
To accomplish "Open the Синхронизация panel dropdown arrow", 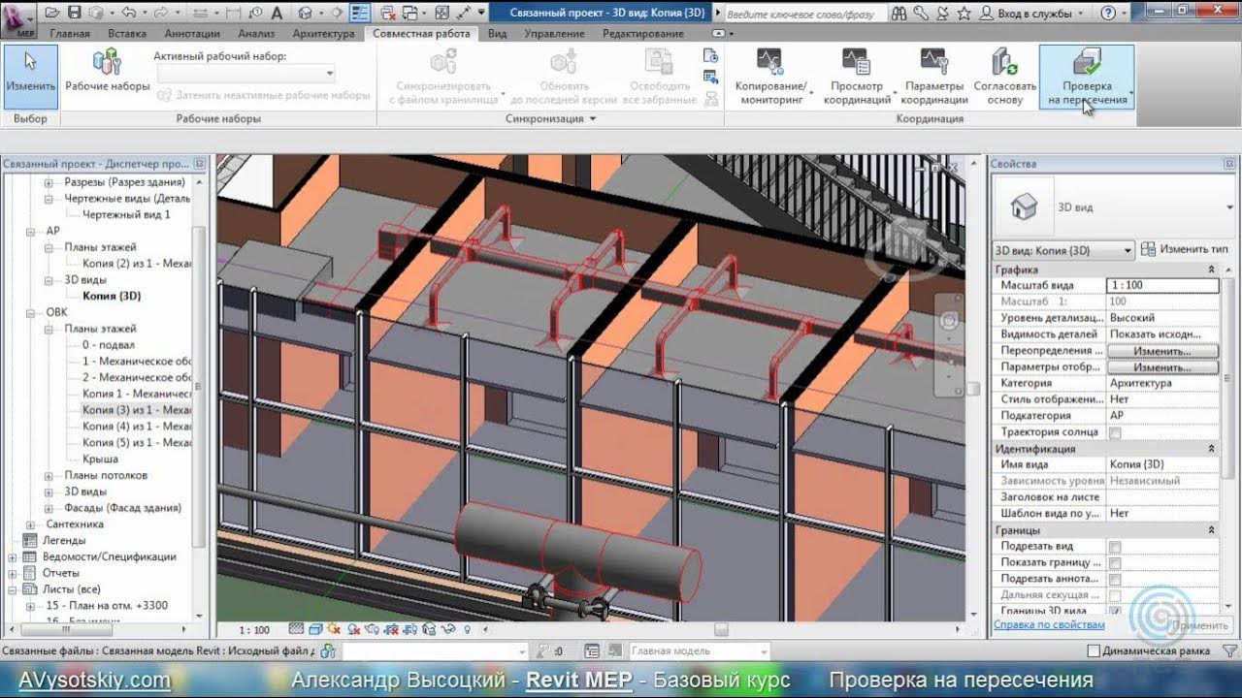I will point(593,119).
